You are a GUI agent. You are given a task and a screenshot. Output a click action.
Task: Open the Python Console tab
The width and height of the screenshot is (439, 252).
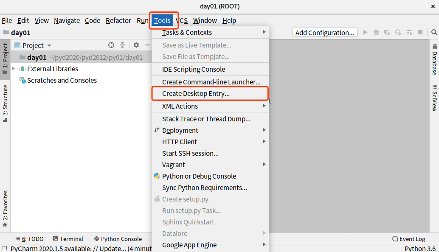tap(118, 239)
